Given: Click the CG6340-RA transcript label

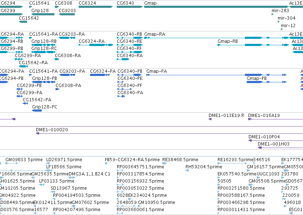Looking at the screenshot, I should tap(130, 56).
